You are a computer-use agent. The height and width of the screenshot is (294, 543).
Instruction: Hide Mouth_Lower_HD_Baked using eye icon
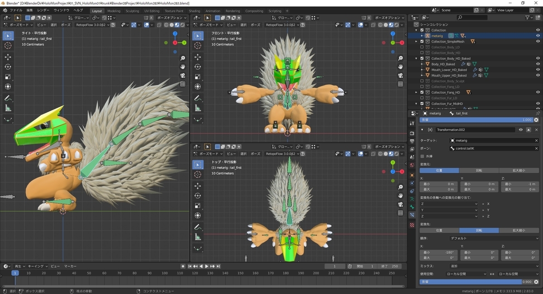[x=538, y=70]
